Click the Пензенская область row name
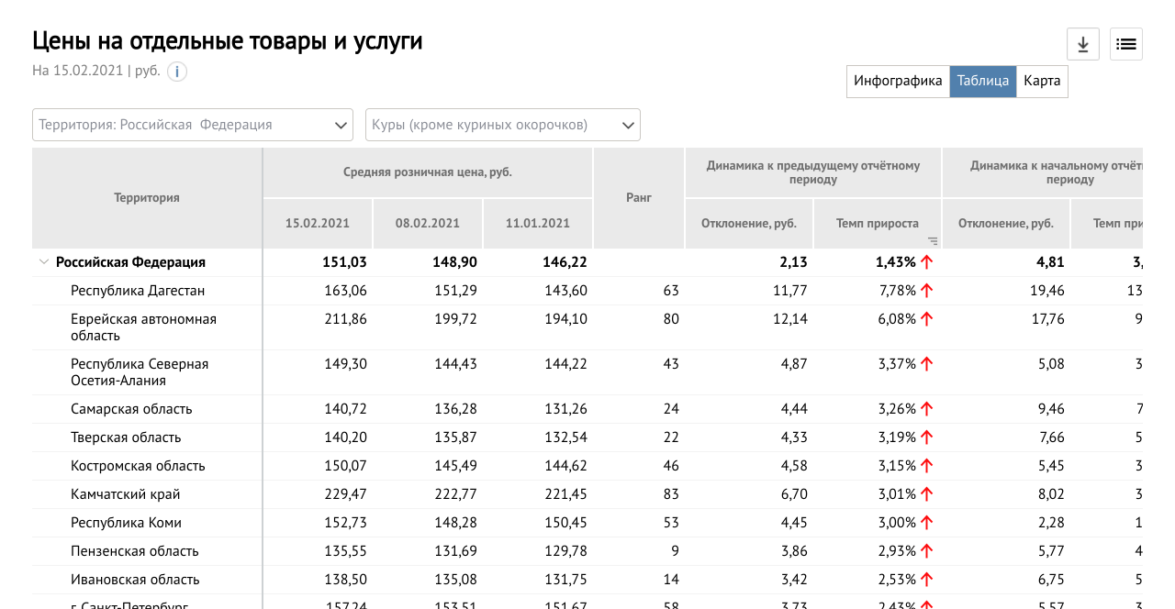This screenshot has width=1175, height=609. 135,551
